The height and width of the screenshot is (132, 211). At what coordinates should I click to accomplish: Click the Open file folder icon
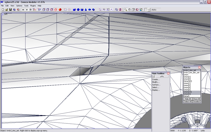tap(6, 10)
